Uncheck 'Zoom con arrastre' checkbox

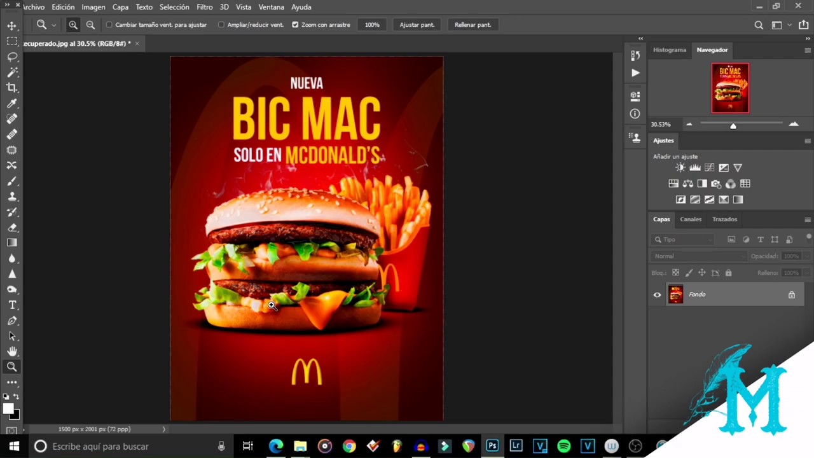[295, 25]
